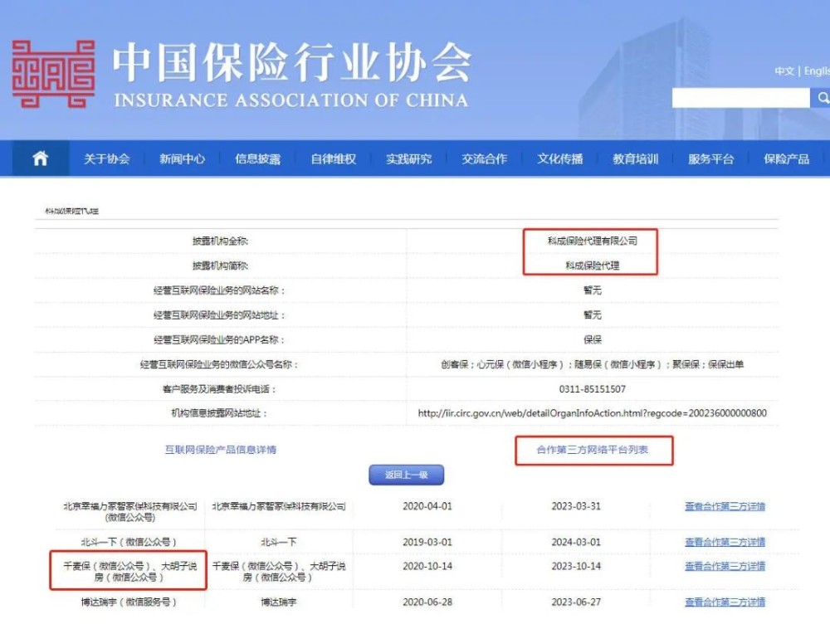Image resolution: width=830 pixels, height=629 pixels.
Task: Open 互联网保险产品信息详情 link
Action: pos(220,450)
